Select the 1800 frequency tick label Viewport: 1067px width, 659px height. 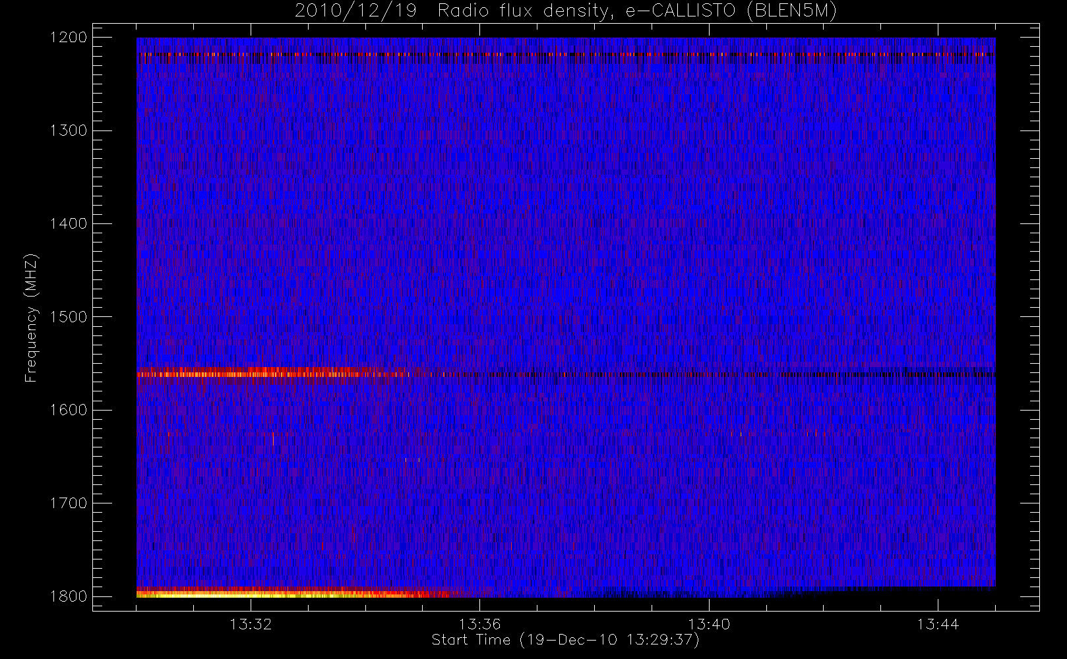pyautogui.click(x=69, y=596)
